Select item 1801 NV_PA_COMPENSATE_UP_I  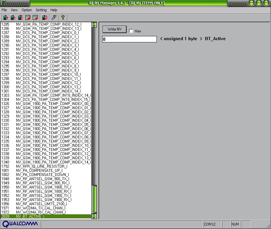pyautogui.click(x=46, y=171)
